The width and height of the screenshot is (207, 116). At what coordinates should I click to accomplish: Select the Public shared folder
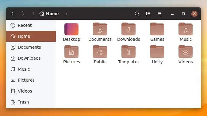tap(100, 55)
